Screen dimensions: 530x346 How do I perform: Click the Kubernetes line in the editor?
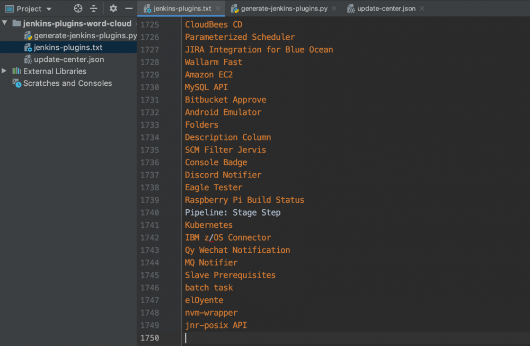[208, 225]
